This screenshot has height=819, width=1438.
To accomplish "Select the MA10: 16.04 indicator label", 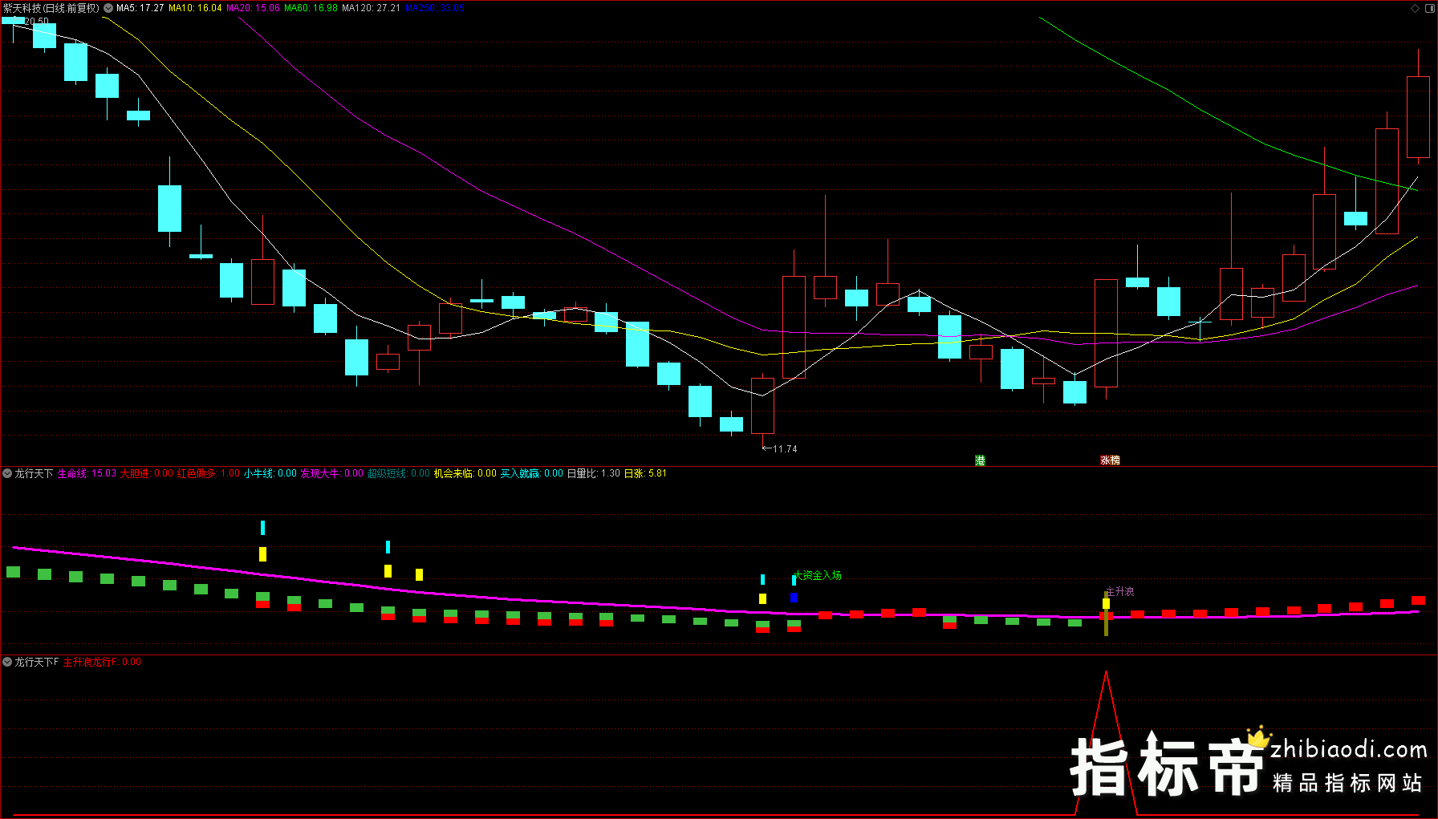I will pos(195,8).
